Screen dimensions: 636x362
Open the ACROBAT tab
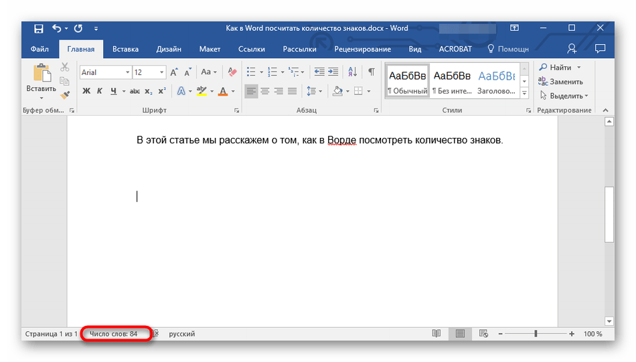tap(455, 49)
